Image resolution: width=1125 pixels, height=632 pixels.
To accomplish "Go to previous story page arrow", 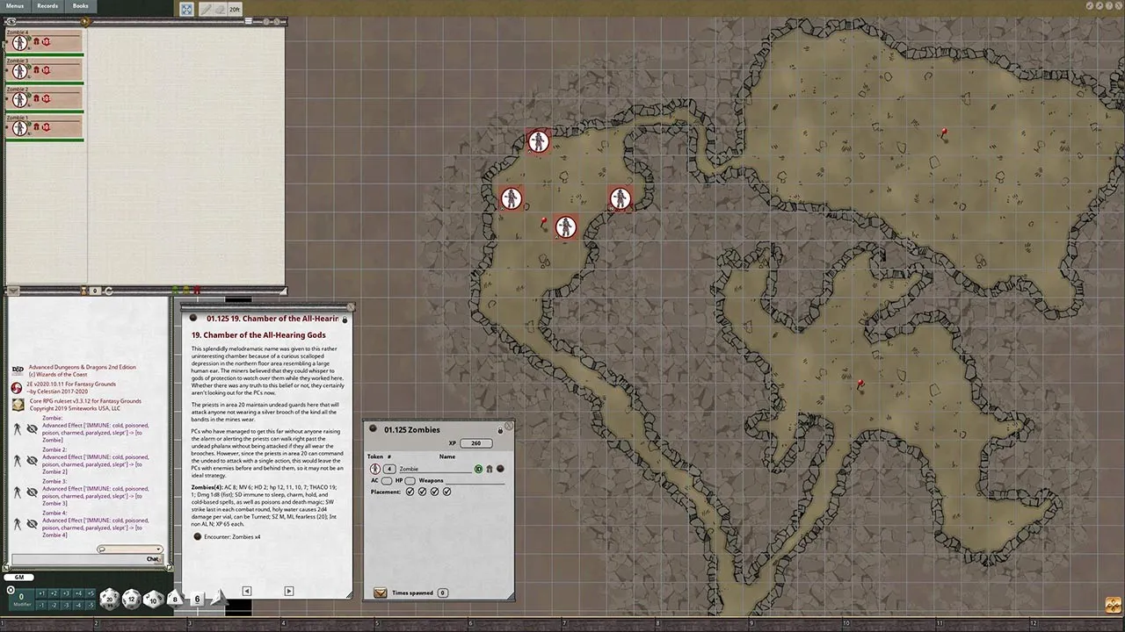I will point(246,591).
